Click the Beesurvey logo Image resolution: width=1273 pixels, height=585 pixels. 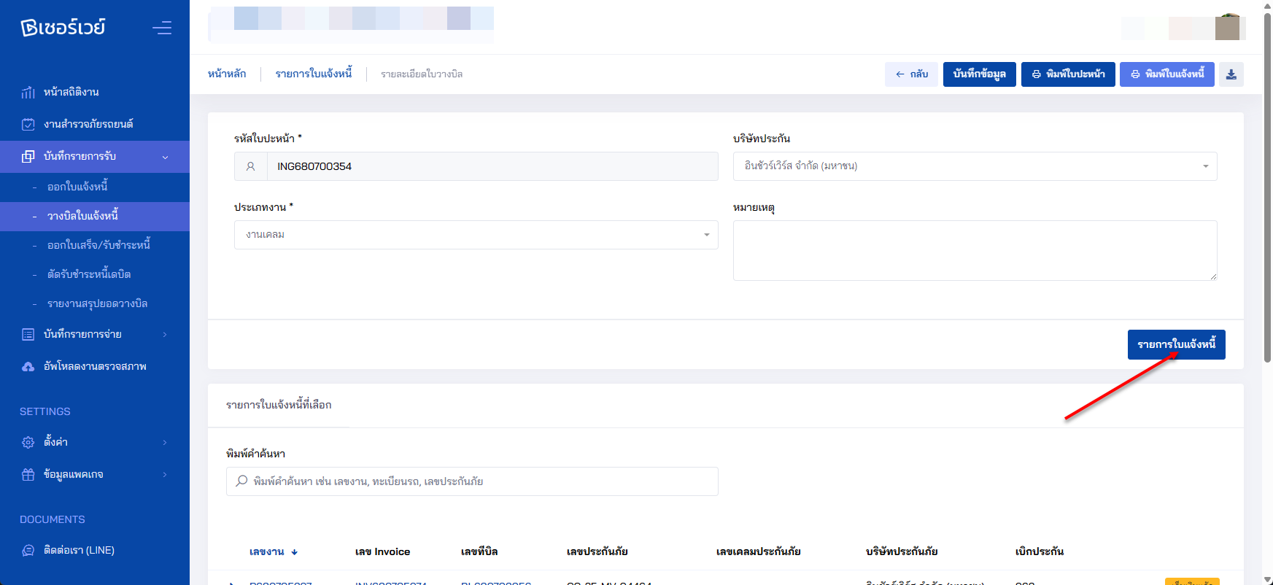point(63,28)
